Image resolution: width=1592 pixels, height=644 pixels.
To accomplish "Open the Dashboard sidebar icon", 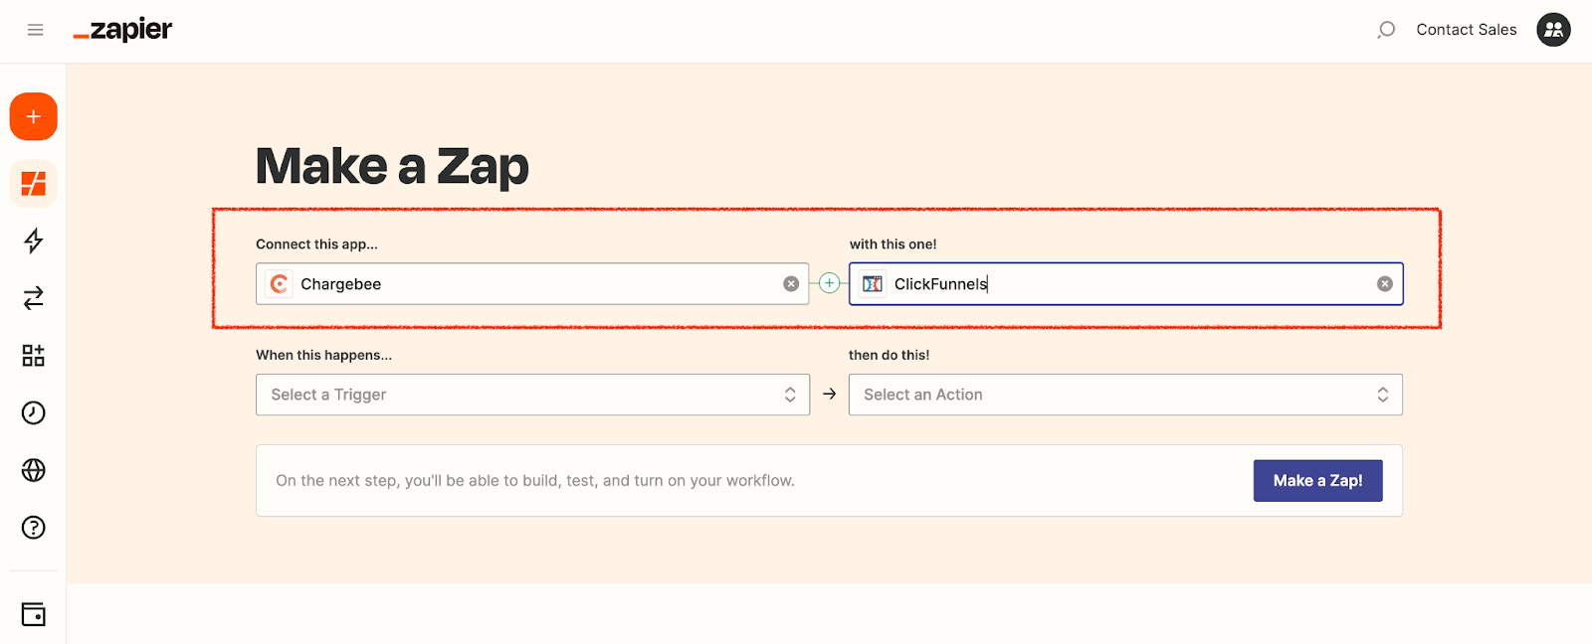I will [34, 184].
